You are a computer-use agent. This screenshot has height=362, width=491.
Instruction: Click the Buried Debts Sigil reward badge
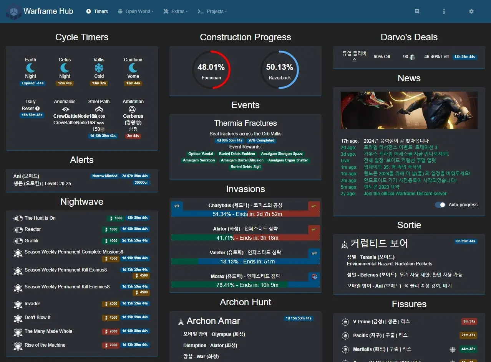click(245, 167)
